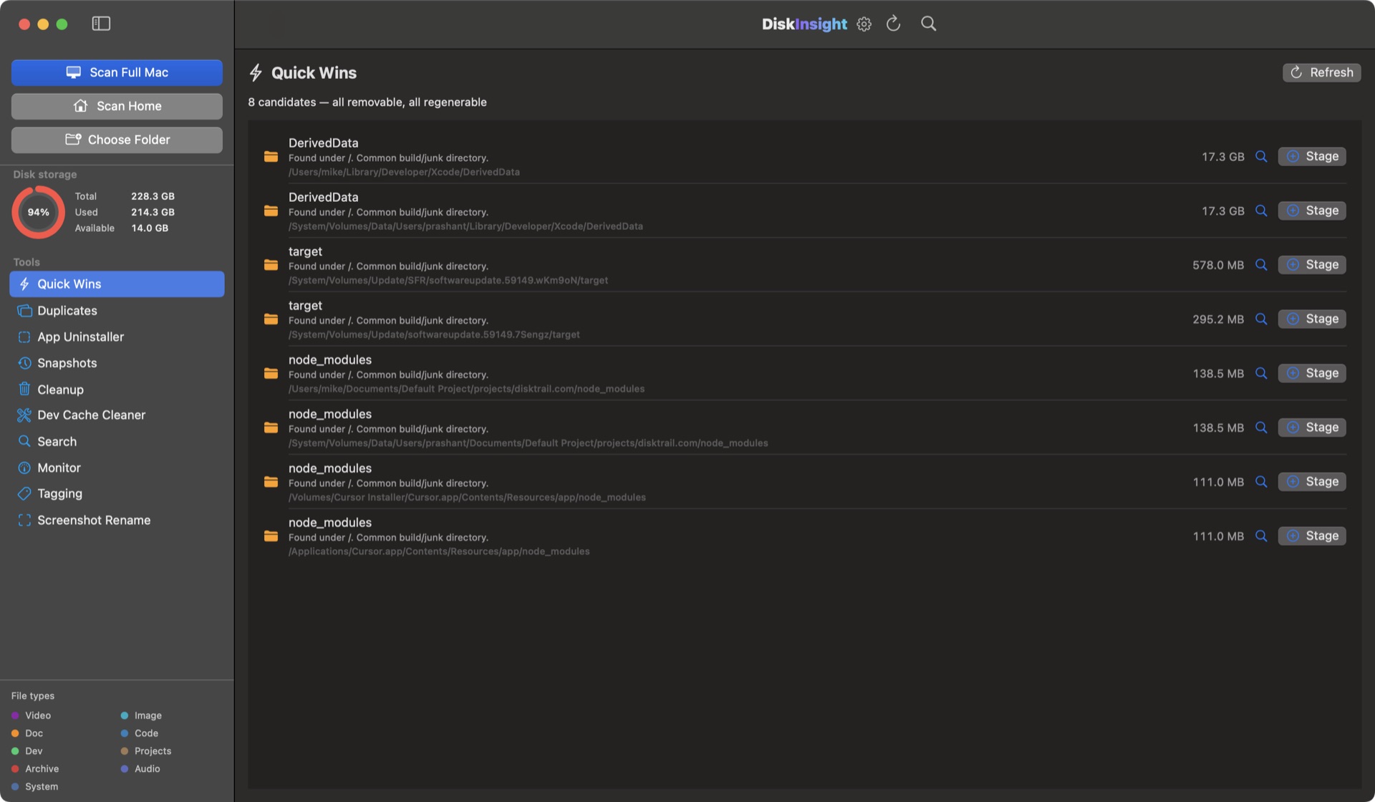1375x802 pixels.
Task: Open the Snapshots tool
Action: pyautogui.click(x=117, y=363)
